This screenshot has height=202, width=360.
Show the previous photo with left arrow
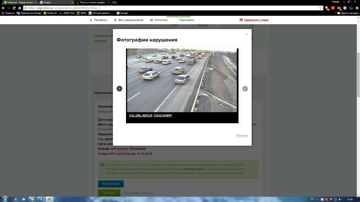pyautogui.click(x=119, y=88)
